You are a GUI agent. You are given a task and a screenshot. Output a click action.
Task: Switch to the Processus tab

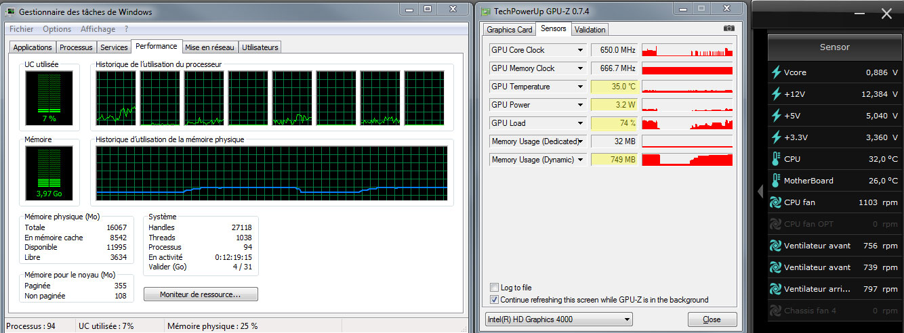(76, 47)
